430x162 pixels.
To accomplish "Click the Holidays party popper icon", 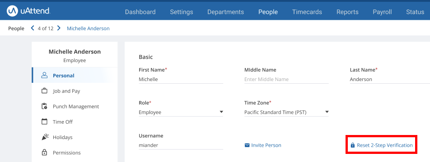I will (45, 137).
